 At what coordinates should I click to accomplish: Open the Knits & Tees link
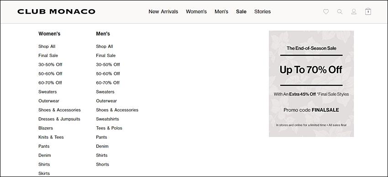pyautogui.click(x=51, y=137)
